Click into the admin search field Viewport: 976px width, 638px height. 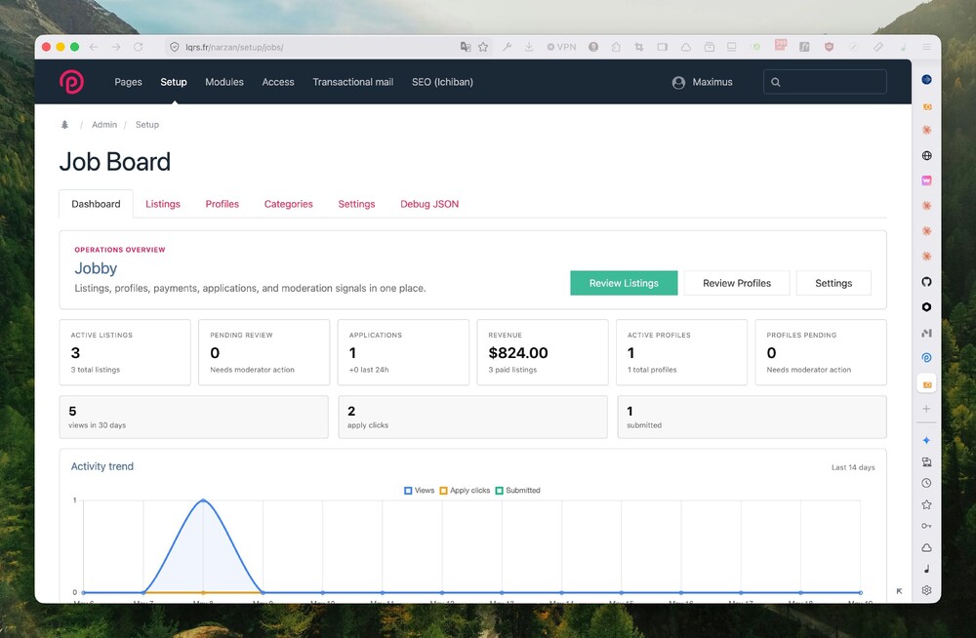(825, 82)
